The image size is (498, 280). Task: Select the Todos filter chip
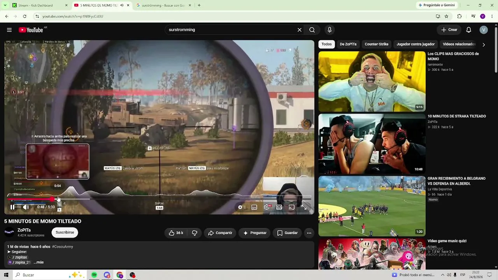tap(327, 44)
